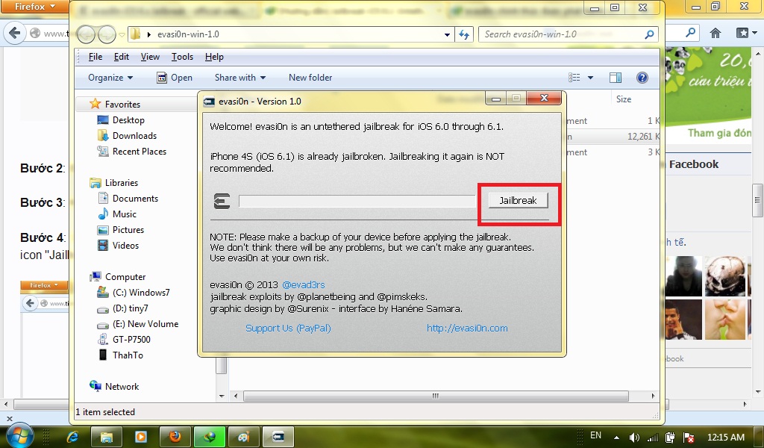Open the Help menu in Explorer
764x448 pixels.
click(x=214, y=57)
